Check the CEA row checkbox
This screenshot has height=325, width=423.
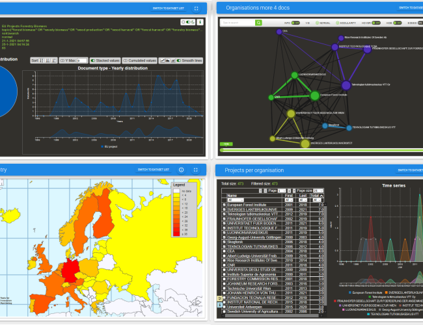224,251
